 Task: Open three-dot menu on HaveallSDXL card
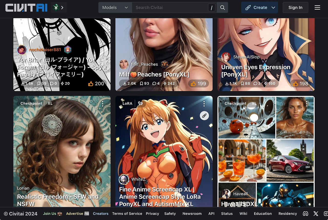[x=306, y=104]
